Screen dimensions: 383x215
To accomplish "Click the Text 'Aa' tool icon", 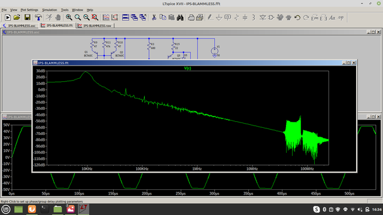I will pyautogui.click(x=332, y=17).
